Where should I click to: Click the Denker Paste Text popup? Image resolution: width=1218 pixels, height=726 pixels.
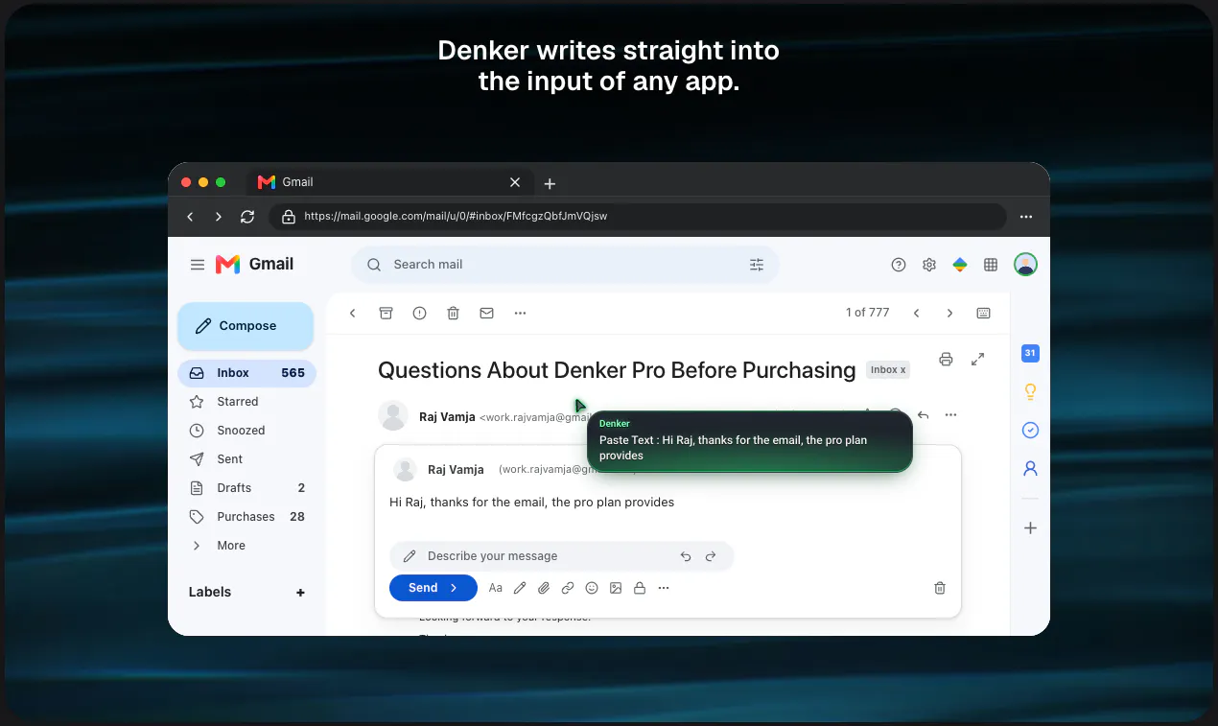click(x=750, y=442)
